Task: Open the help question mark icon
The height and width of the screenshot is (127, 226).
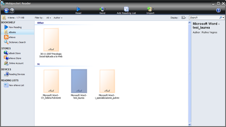Action: point(218,10)
